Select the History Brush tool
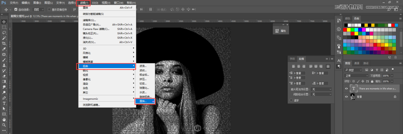 pos(4,71)
